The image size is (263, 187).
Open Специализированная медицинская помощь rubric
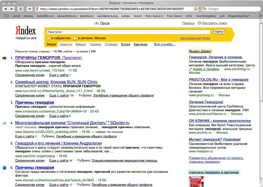[124, 161]
